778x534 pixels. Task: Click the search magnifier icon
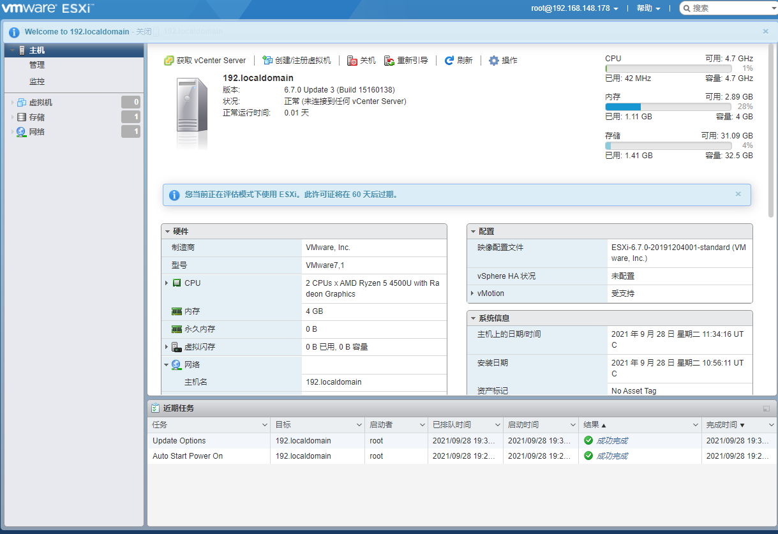686,8
